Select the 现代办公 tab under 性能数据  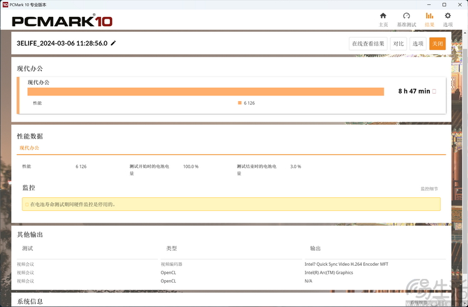coord(29,148)
